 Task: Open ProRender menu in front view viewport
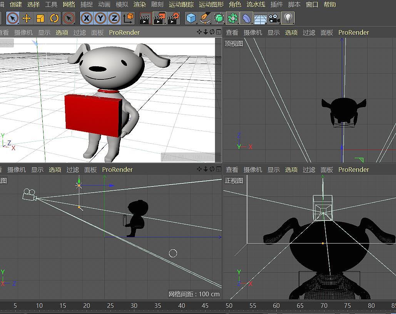pos(354,170)
